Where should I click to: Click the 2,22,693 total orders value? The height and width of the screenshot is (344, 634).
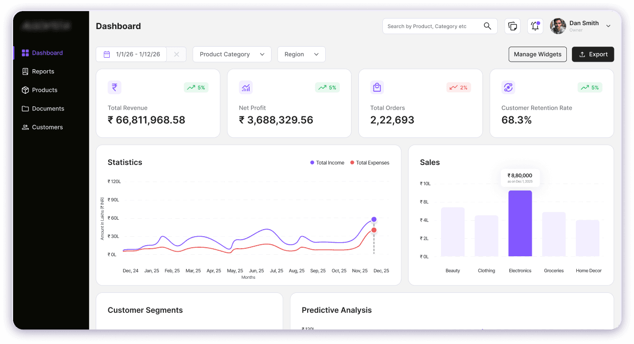392,120
